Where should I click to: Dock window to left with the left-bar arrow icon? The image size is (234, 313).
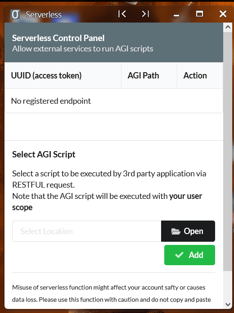(122, 14)
